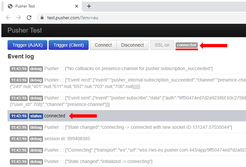This screenshot has width=246, height=167.
Task: Click the 'Event sent' pusher:subscribe log entry
Action: [127, 101]
